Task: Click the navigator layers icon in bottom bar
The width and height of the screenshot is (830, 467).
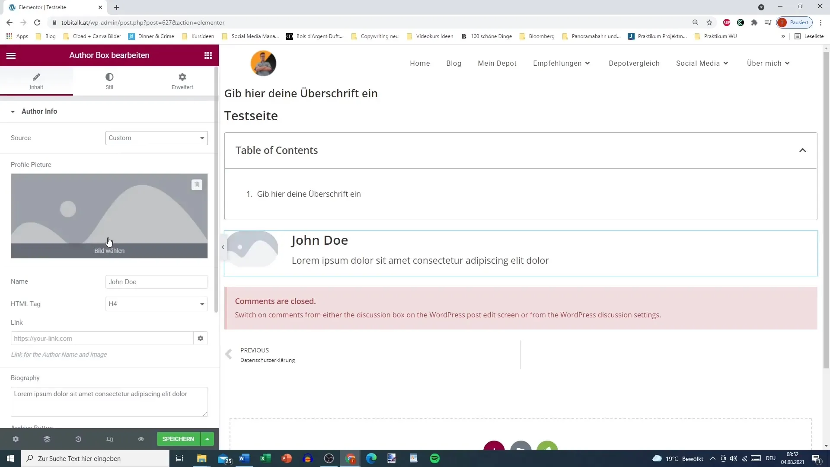Action: pos(47,439)
